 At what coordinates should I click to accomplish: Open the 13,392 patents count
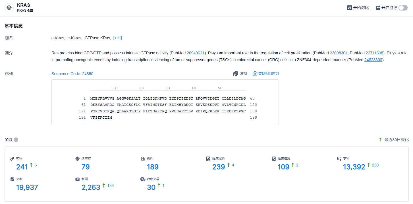[x=354, y=167]
